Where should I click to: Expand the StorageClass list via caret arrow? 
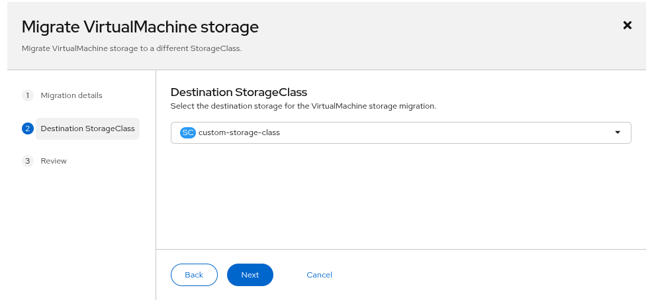pyautogui.click(x=618, y=132)
